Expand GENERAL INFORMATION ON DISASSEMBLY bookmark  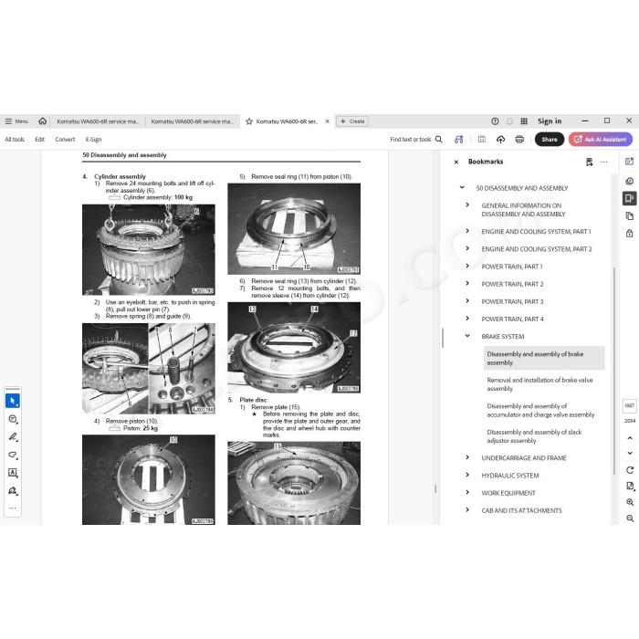pos(467,205)
